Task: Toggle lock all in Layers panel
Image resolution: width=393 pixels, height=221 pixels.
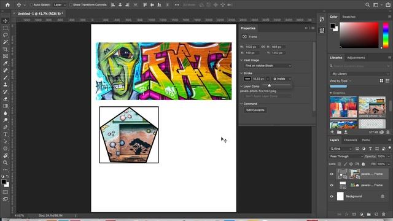Action: point(363,164)
